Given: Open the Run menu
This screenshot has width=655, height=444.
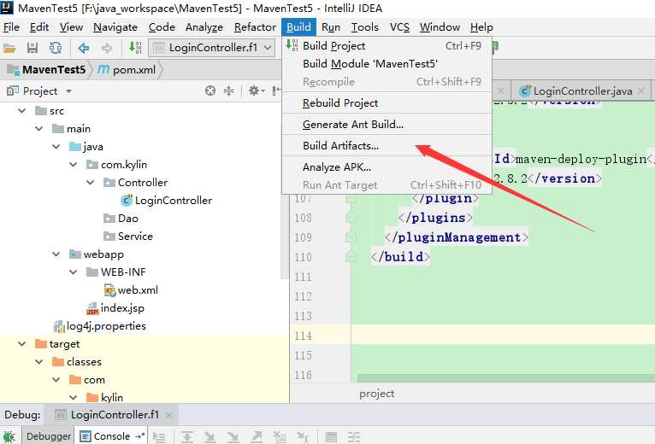Looking at the screenshot, I should click(331, 27).
